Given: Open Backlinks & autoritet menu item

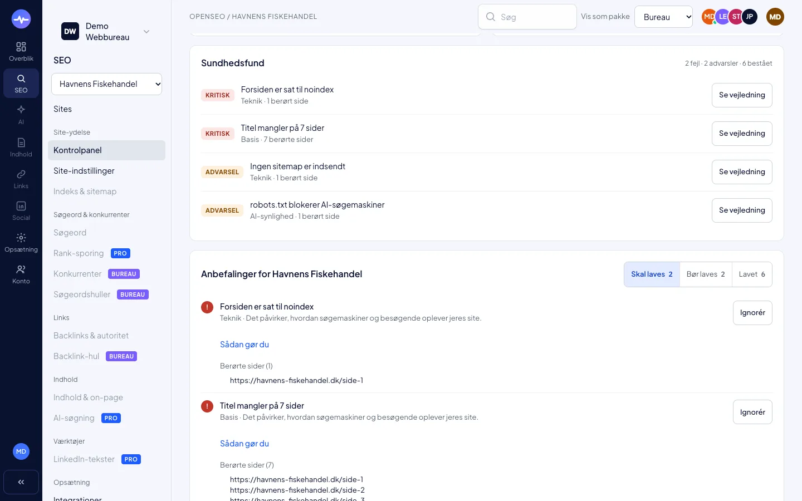Looking at the screenshot, I should point(106,336).
